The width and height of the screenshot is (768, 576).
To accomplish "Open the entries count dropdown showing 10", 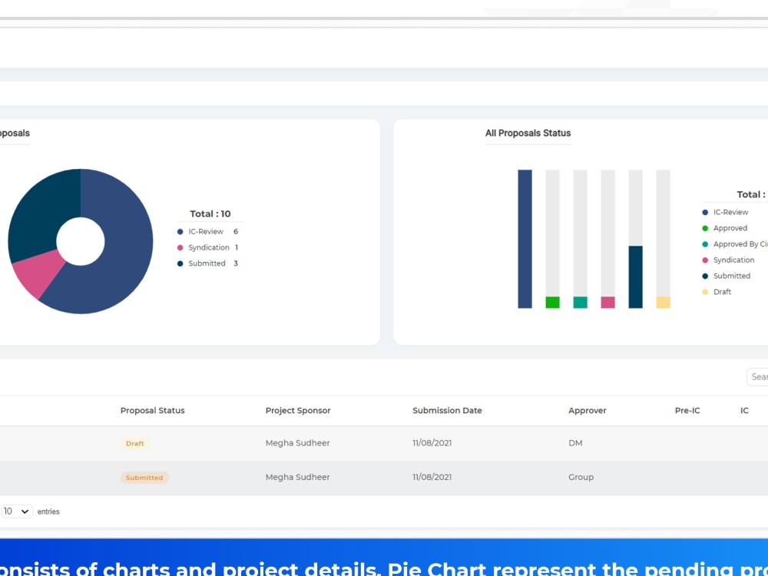I will 16,511.
